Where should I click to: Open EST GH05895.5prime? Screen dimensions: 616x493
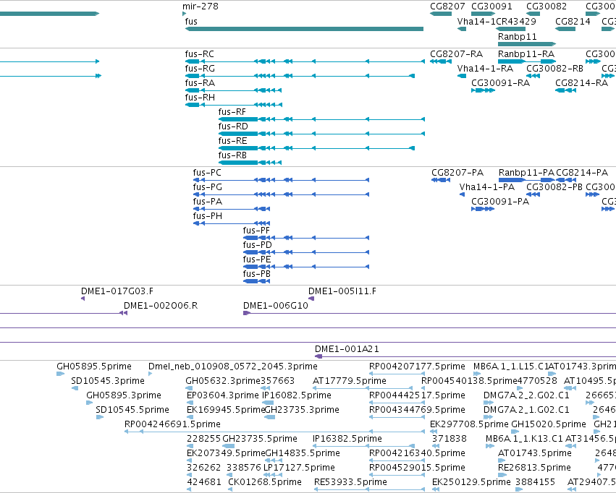point(61,374)
